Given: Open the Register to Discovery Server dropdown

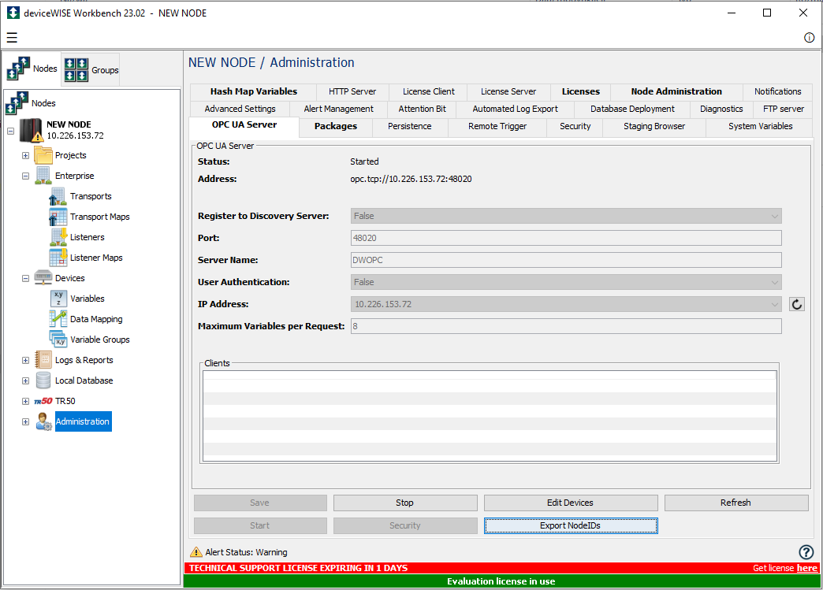Looking at the screenshot, I should [566, 216].
